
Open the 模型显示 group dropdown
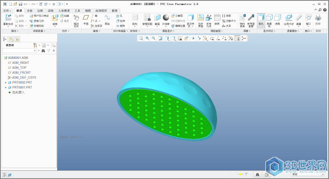pos(168,31)
